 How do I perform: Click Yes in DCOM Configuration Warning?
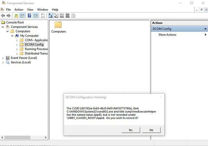tap(131, 130)
